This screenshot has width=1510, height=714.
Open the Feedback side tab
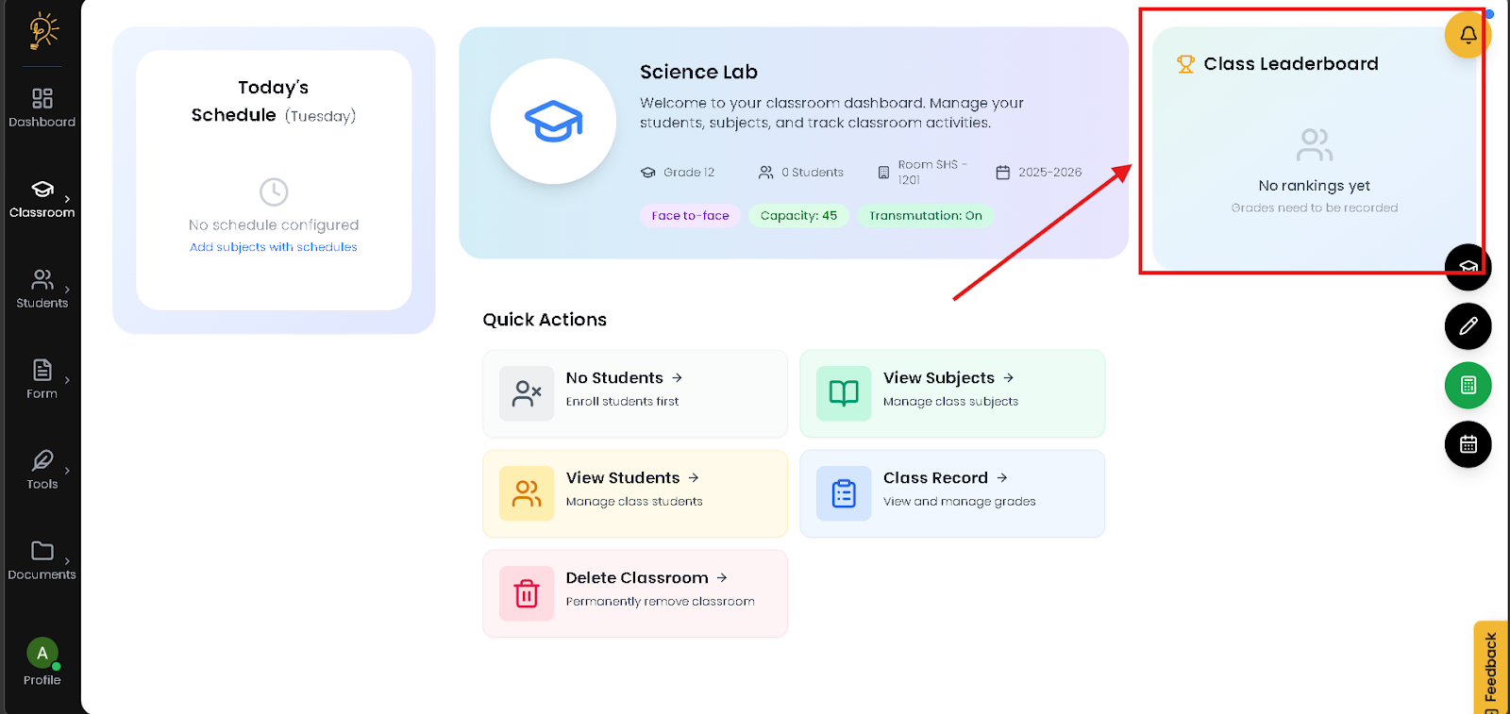(1491, 670)
